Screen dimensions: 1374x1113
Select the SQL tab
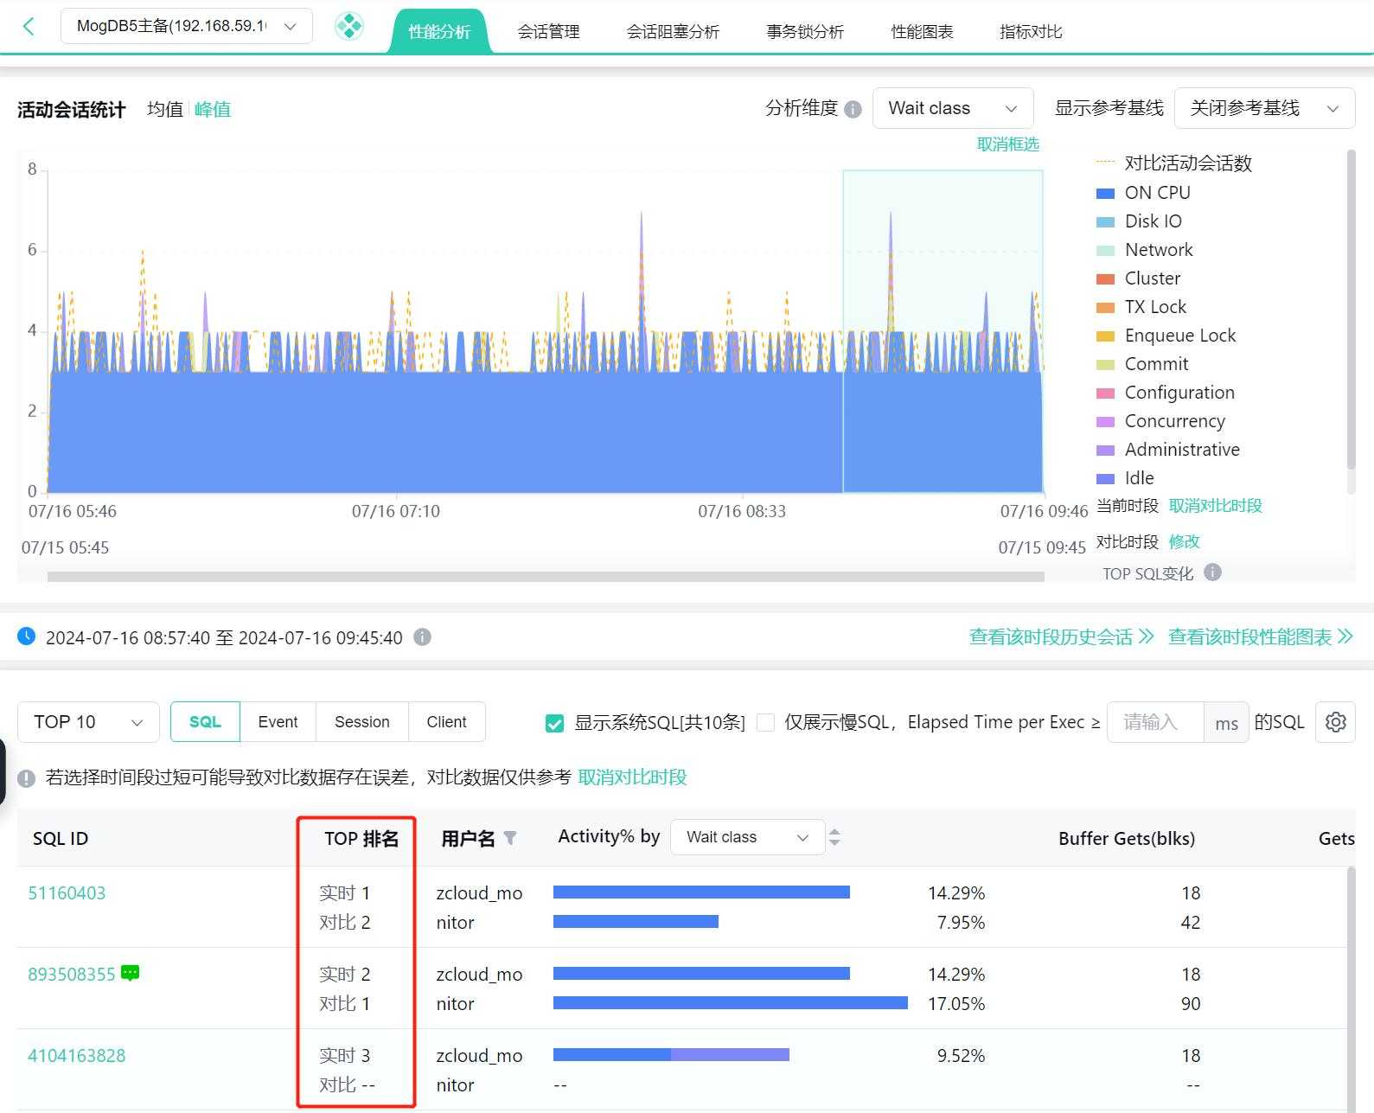click(205, 722)
